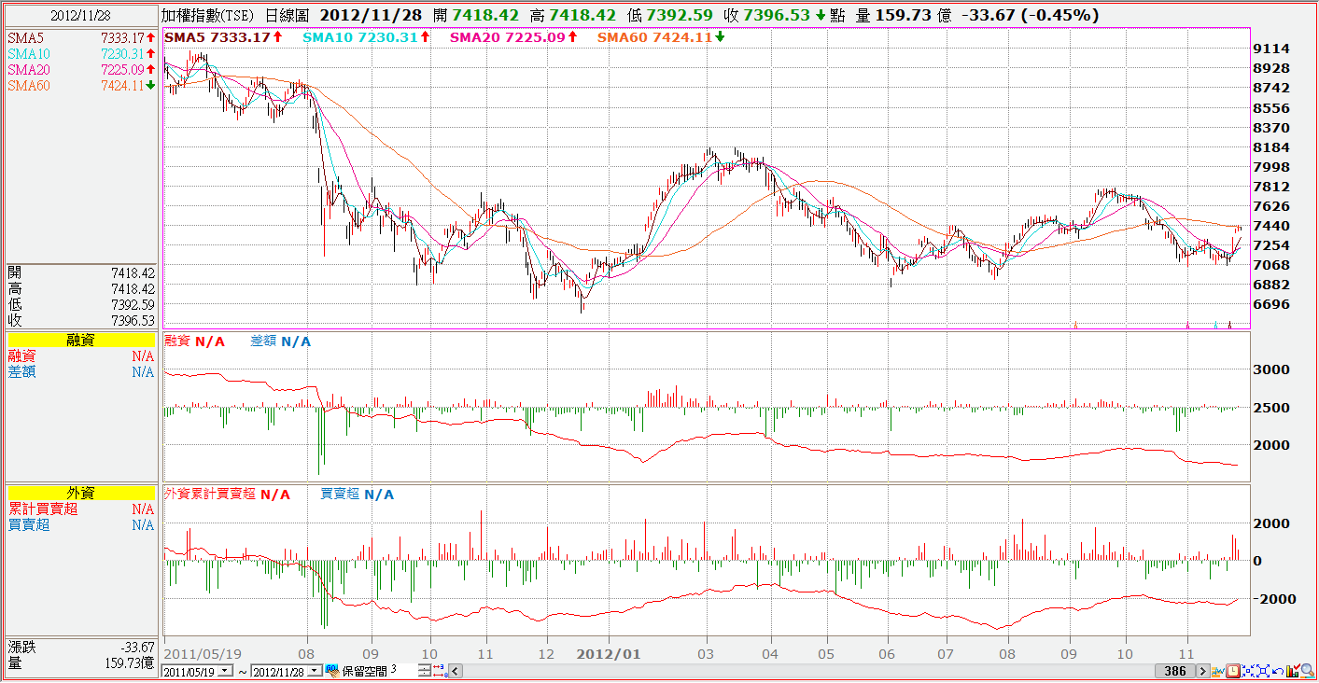
Task: Click the scroll-right arrow button
Action: click(x=1203, y=671)
